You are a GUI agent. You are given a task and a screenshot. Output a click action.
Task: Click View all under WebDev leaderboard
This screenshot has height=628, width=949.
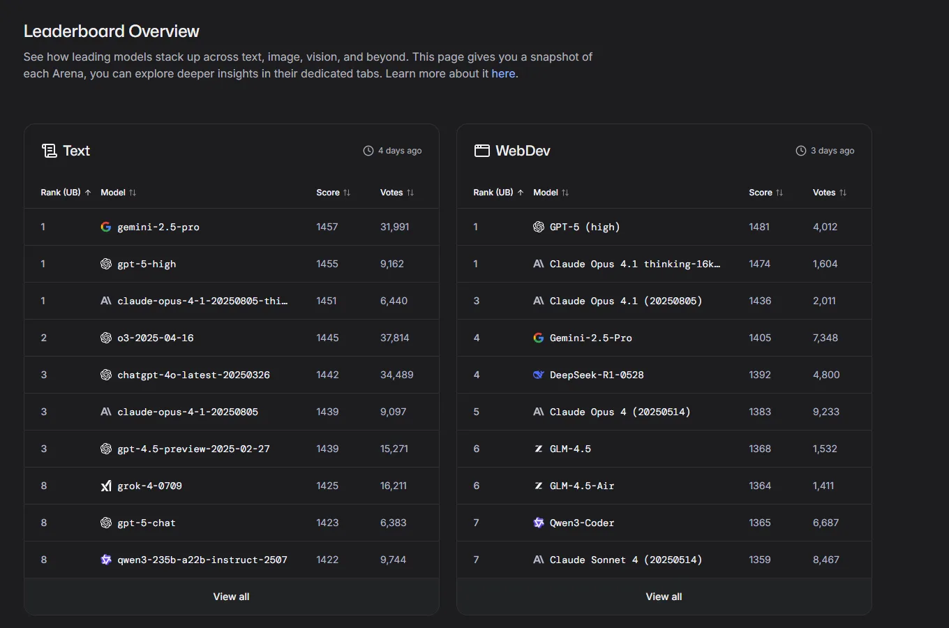pos(664,597)
